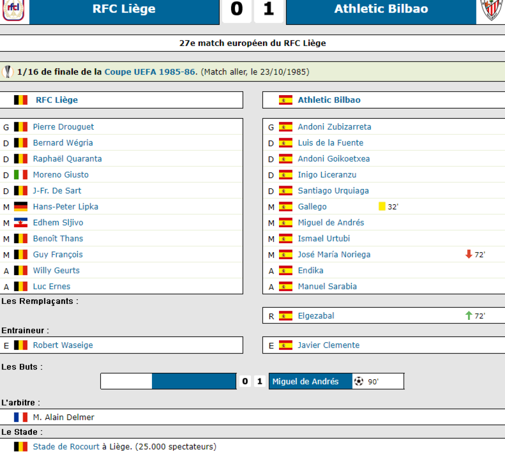This screenshot has height=452, width=505.
Task: Click the Athletic Bilbao club crest logo
Action: (491, 9)
